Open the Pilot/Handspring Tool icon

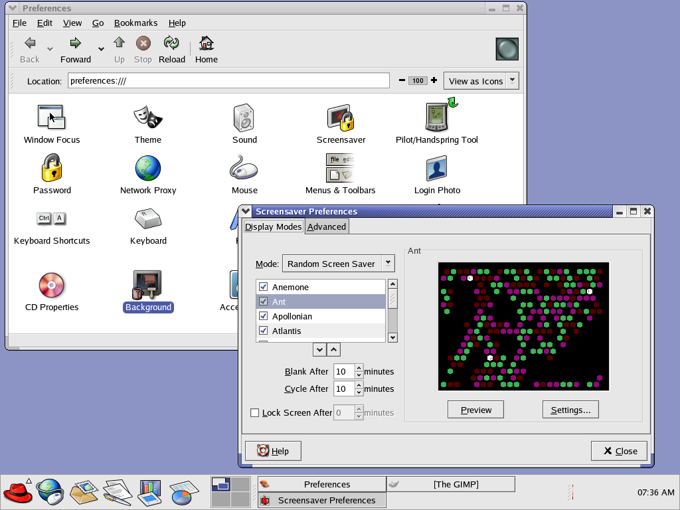tap(441, 114)
